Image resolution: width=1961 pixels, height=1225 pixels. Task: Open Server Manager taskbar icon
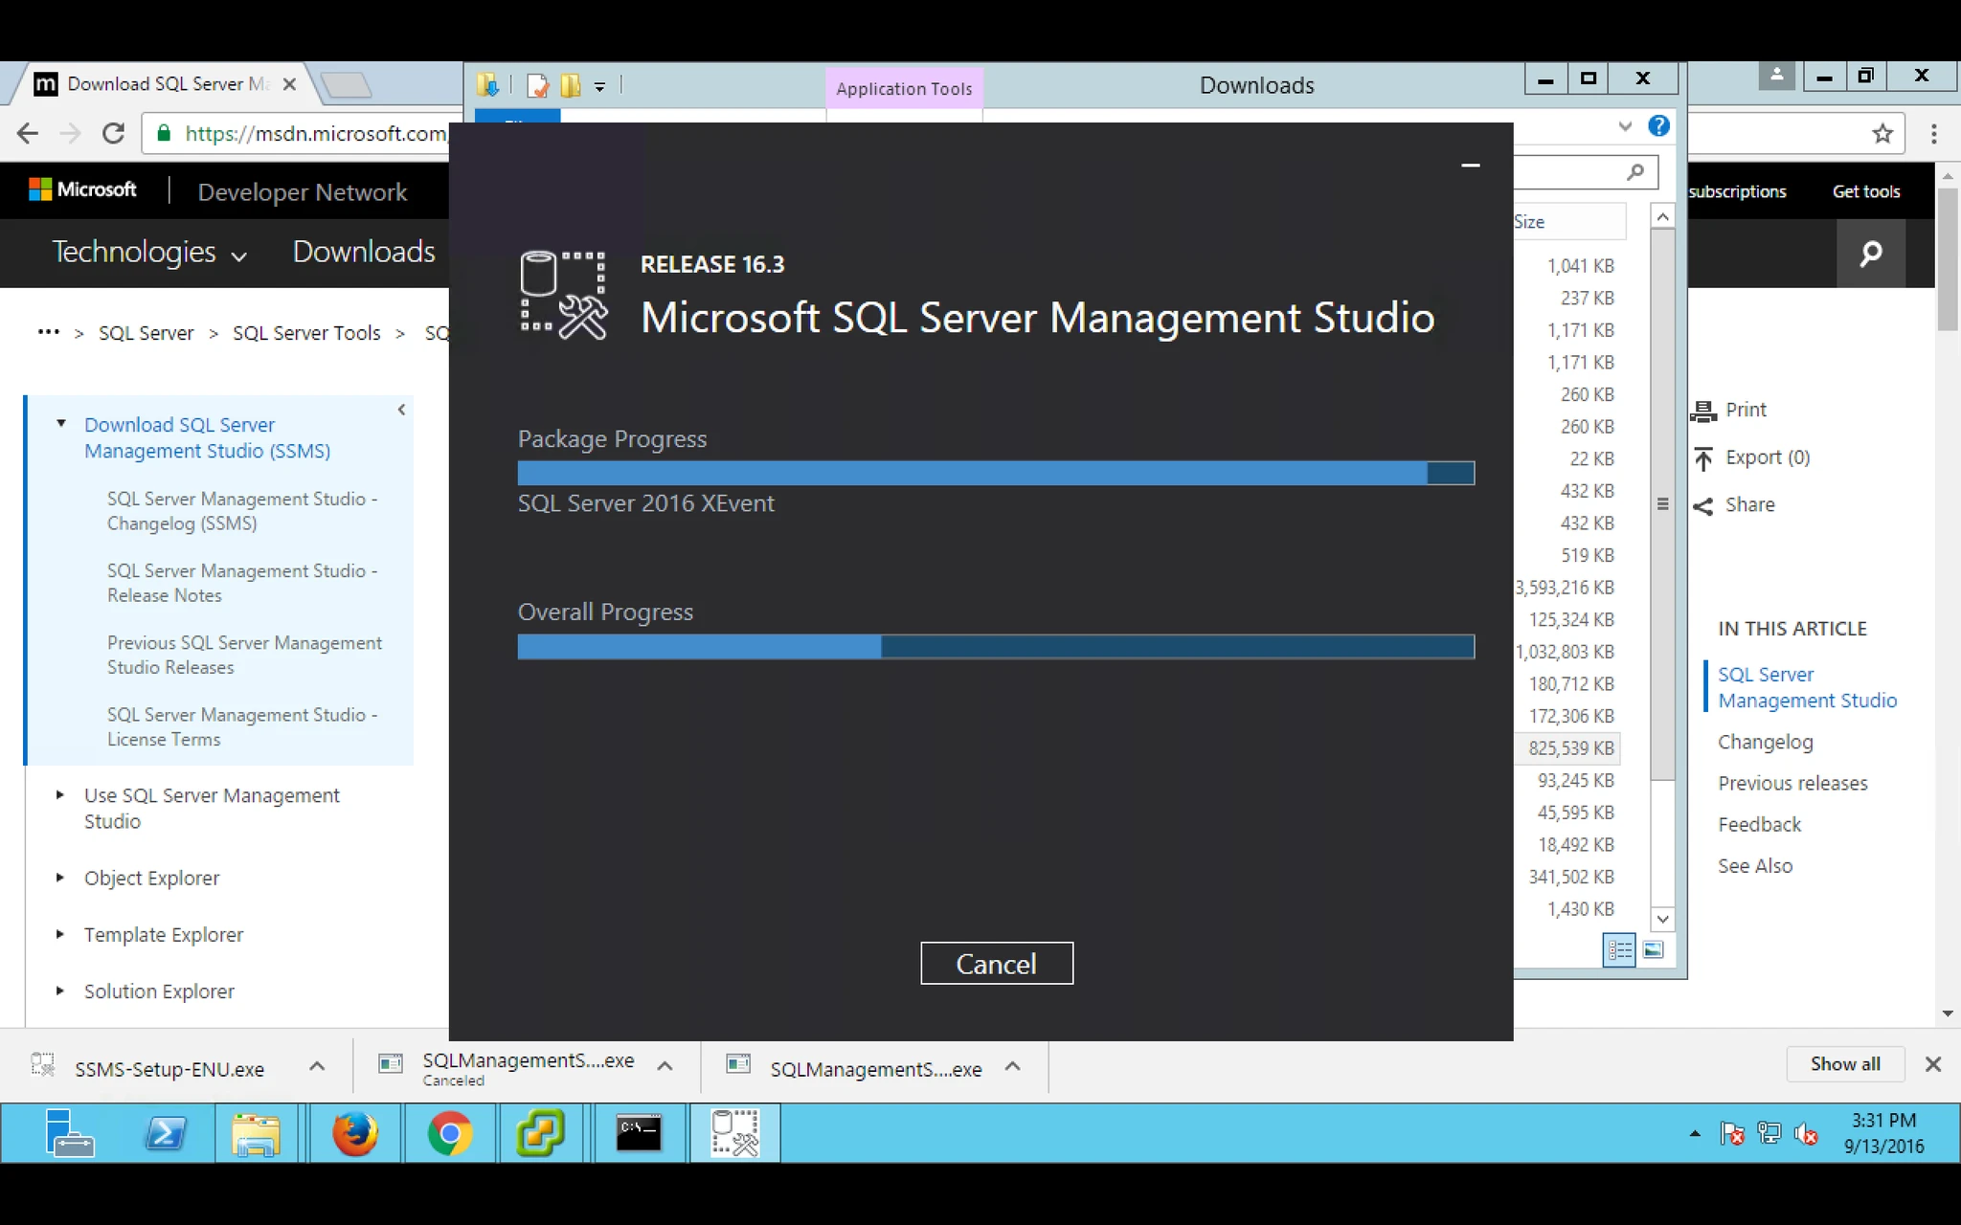(70, 1133)
